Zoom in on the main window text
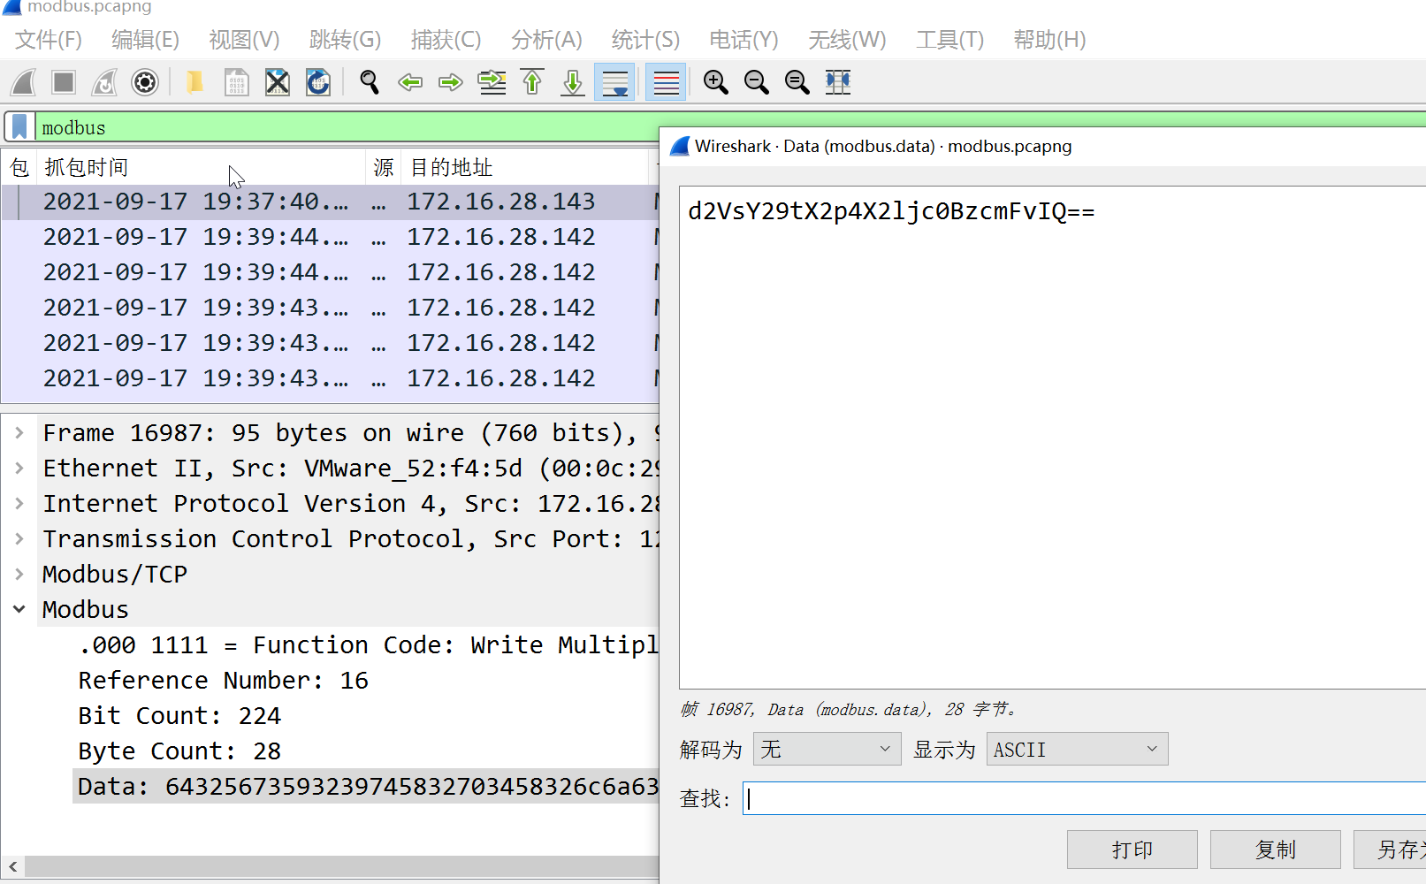 coord(715,82)
